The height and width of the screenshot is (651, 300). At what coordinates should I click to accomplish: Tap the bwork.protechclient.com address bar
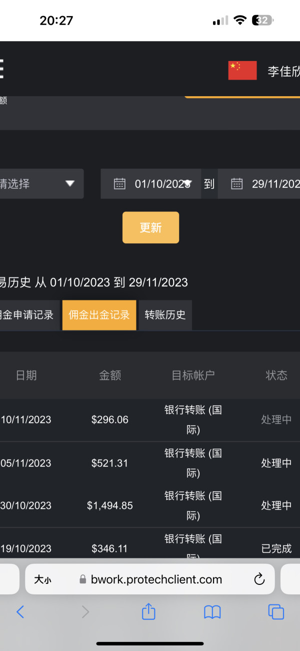tap(156, 579)
